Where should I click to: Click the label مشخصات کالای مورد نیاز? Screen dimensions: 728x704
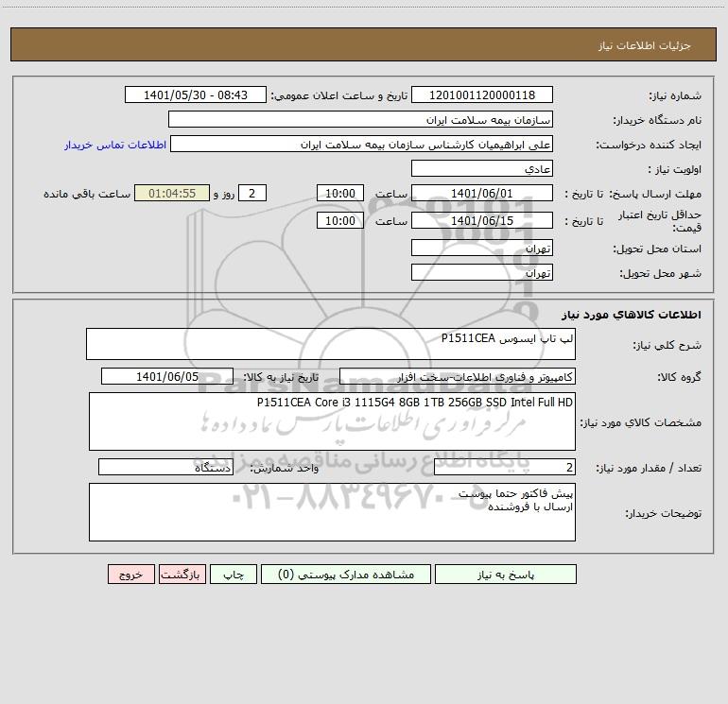coord(641,422)
